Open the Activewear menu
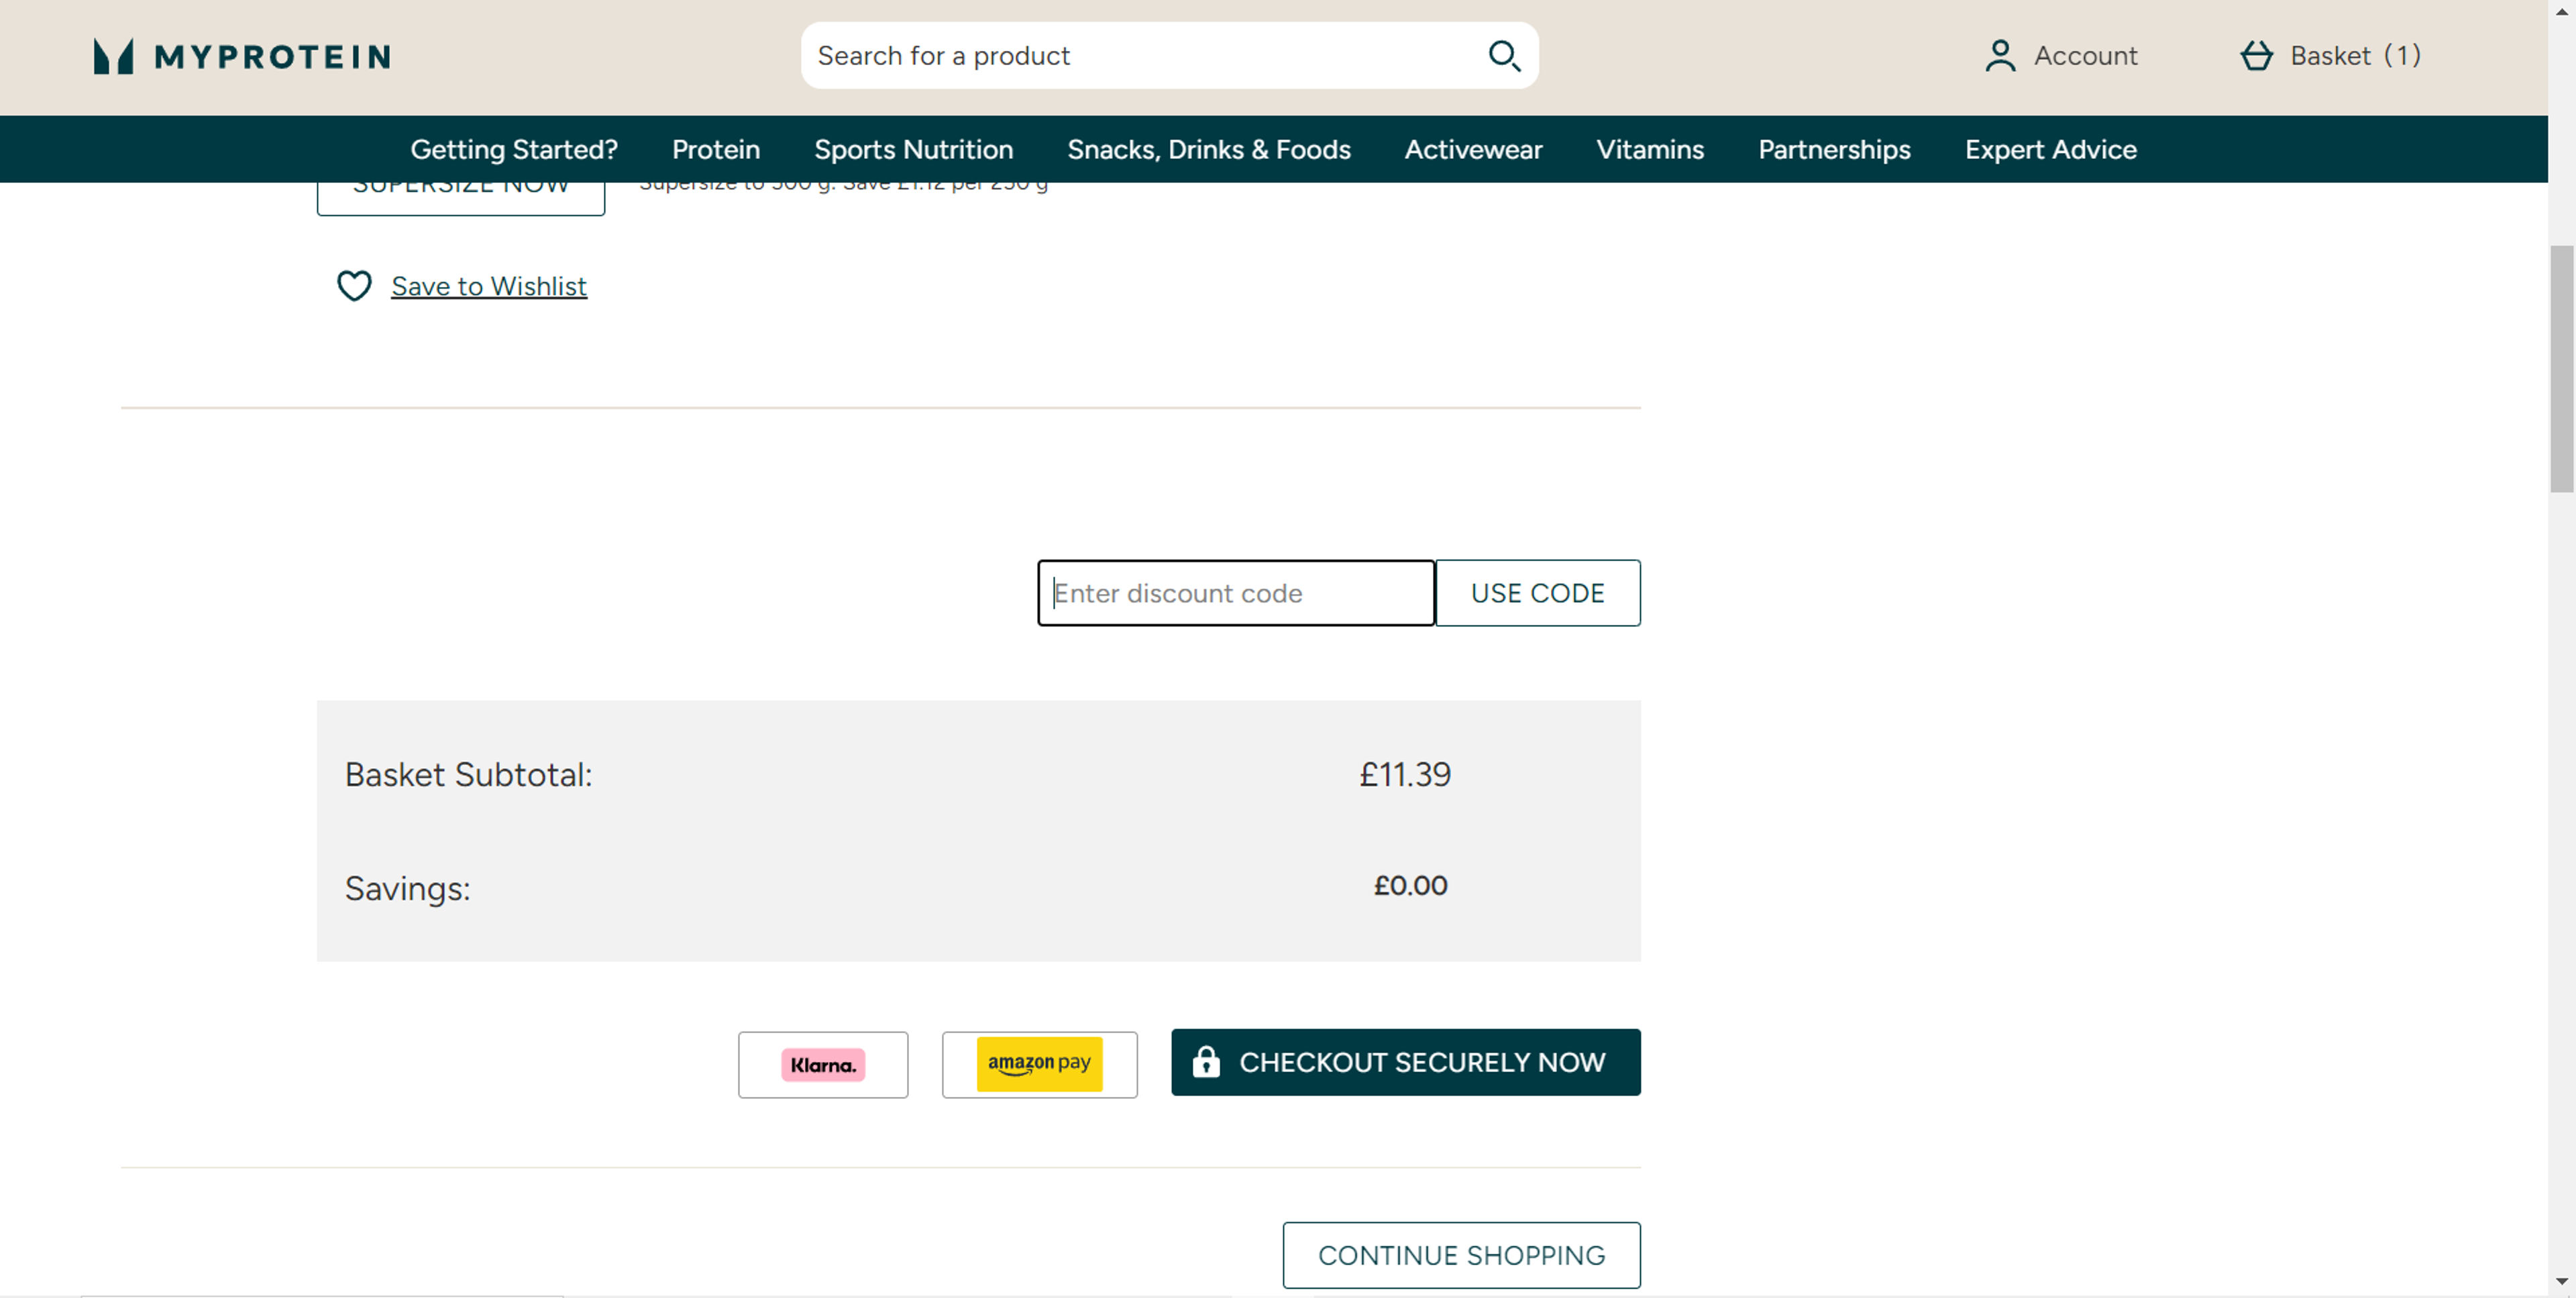 [1473, 150]
